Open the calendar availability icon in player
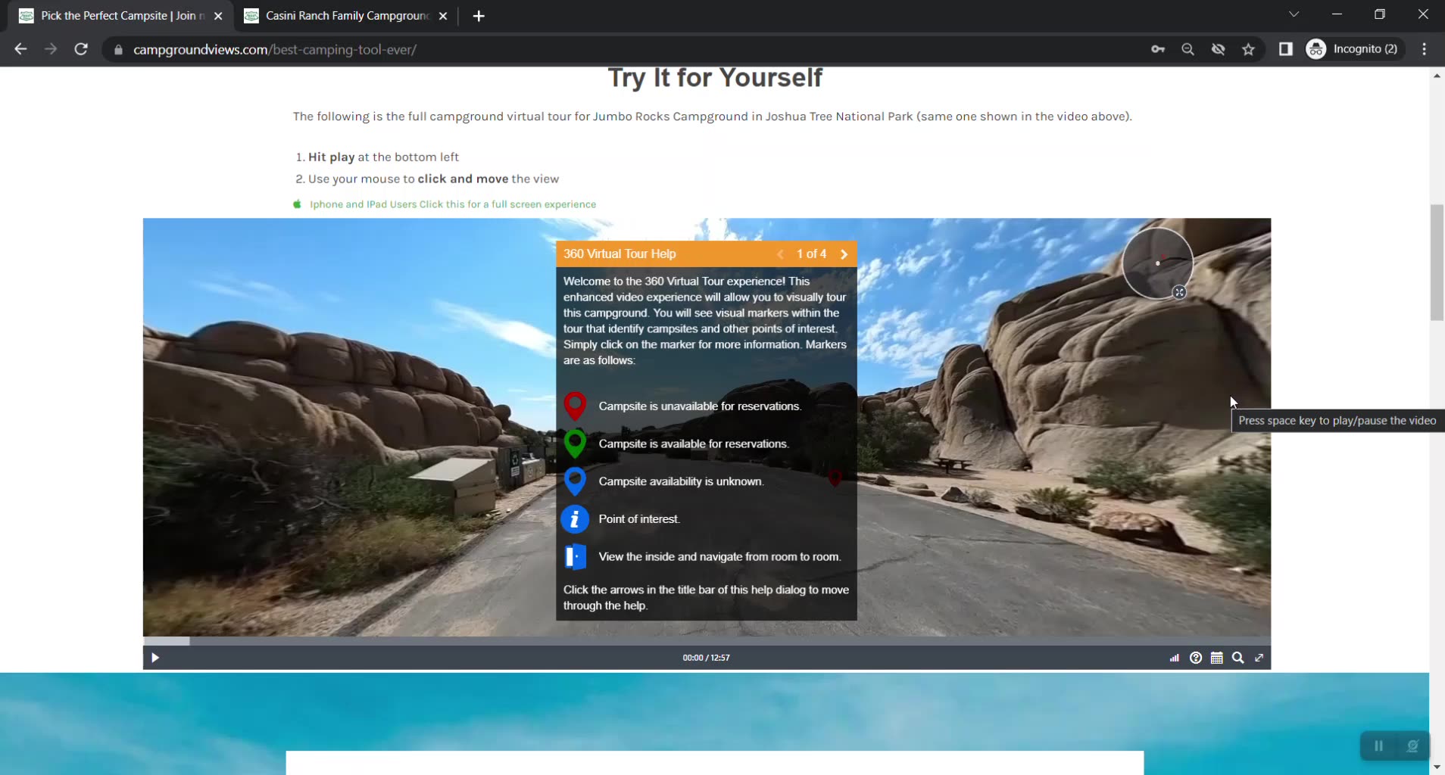 tap(1217, 658)
